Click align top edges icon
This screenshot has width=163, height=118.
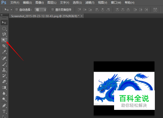(79, 10)
